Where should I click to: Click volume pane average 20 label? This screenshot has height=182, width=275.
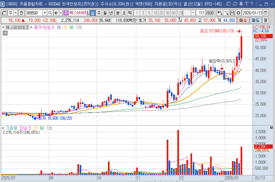tap(35, 128)
